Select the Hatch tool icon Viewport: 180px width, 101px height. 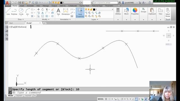tap(32, 16)
